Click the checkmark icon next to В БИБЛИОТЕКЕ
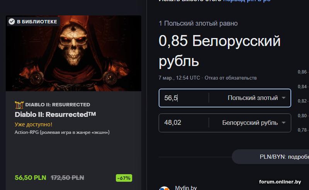The height and width of the screenshot is (190, 309). [12, 22]
